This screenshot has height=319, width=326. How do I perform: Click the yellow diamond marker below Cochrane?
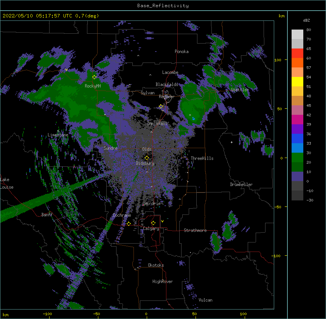coord(129,224)
